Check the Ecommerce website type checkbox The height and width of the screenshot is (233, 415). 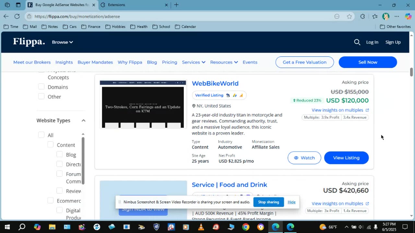click(x=50, y=200)
